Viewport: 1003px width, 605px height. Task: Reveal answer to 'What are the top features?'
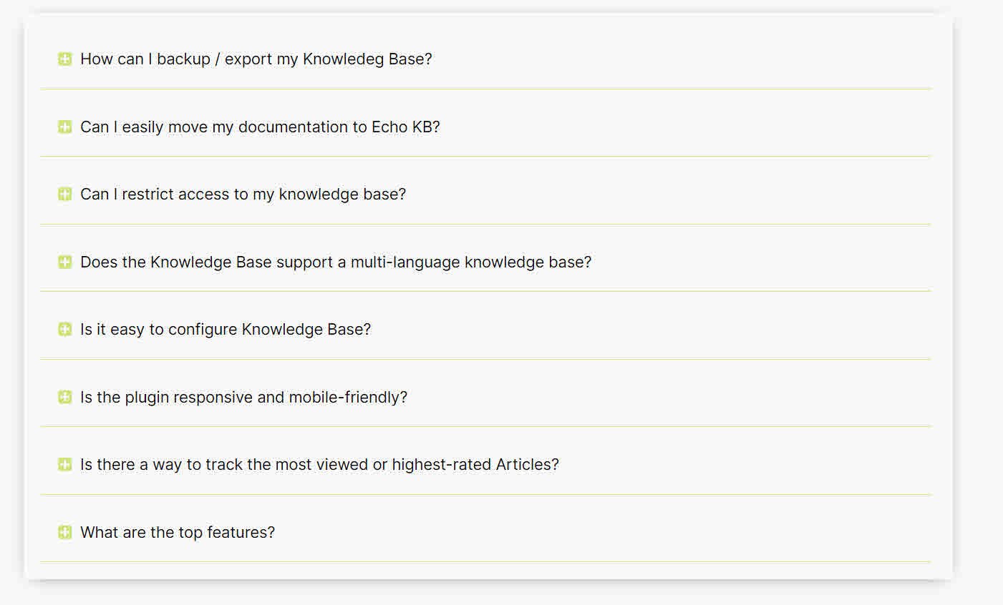pos(178,533)
